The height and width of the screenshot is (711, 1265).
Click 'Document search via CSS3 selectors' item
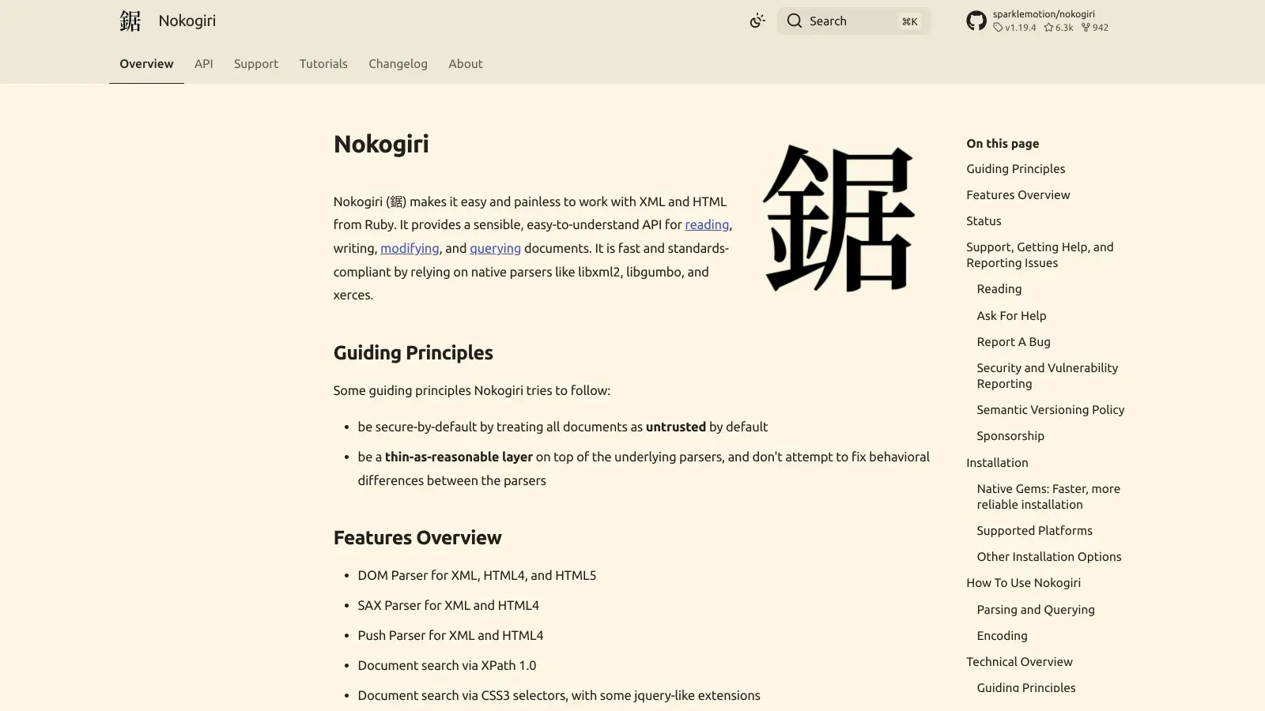(x=559, y=696)
